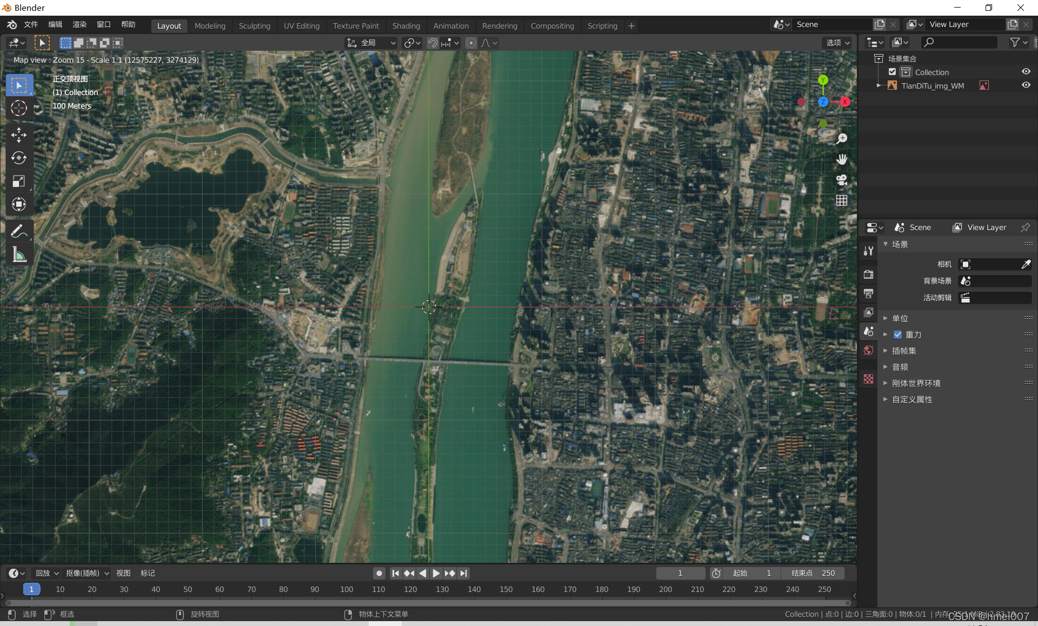
Task: Expand the 单位 units panel
Action: [900, 318]
